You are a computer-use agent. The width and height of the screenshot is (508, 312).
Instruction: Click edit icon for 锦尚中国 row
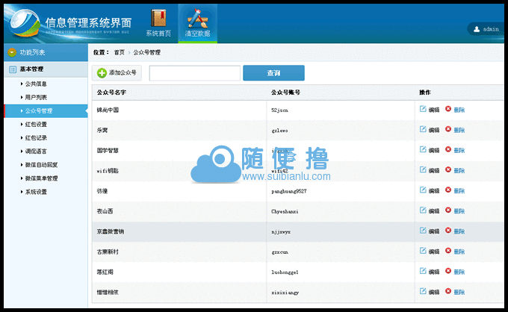pos(423,109)
